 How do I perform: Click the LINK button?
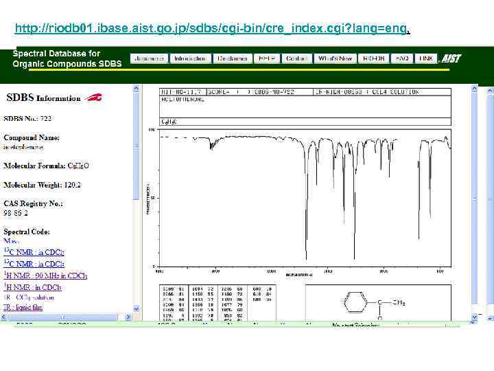[426, 58]
